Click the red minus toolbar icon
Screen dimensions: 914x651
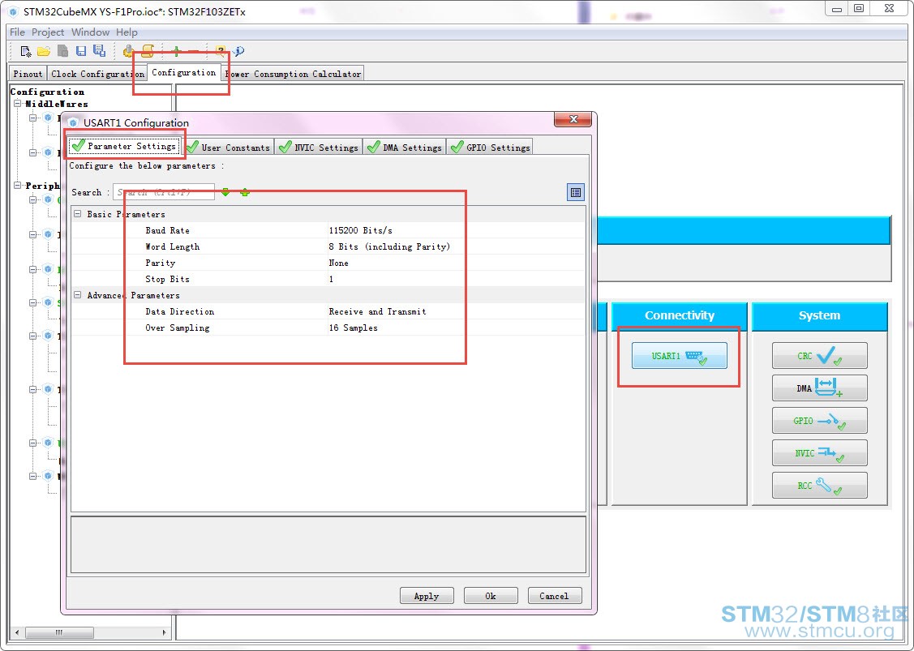[194, 51]
